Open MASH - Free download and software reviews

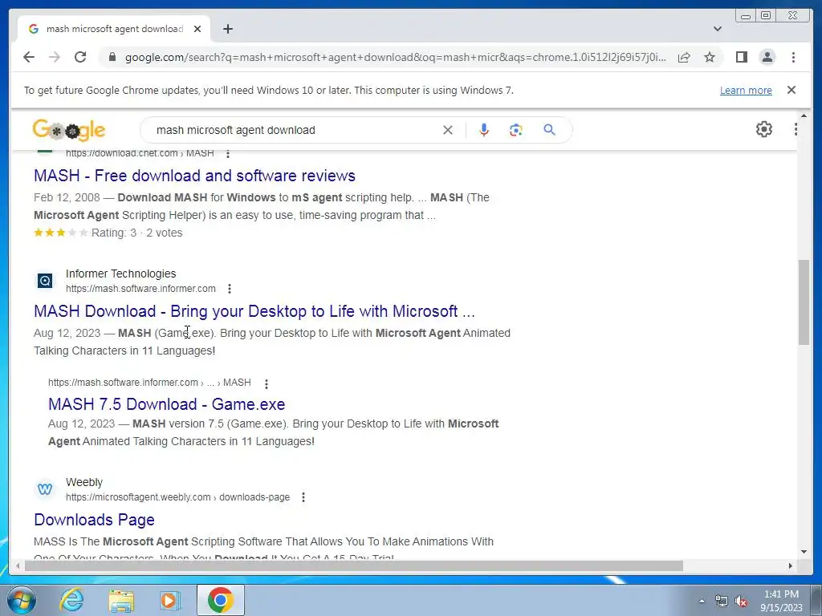(194, 176)
